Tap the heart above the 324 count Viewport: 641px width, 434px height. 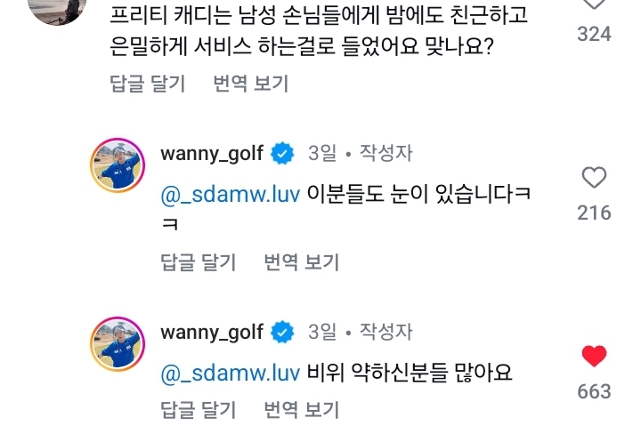click(594, 4)
